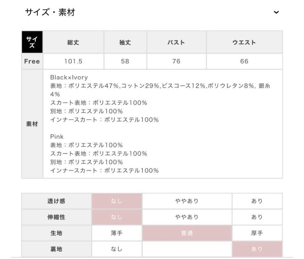Choose あり in the 伸縮性 row
Screen dimensions: 304x259
(257, 217)
